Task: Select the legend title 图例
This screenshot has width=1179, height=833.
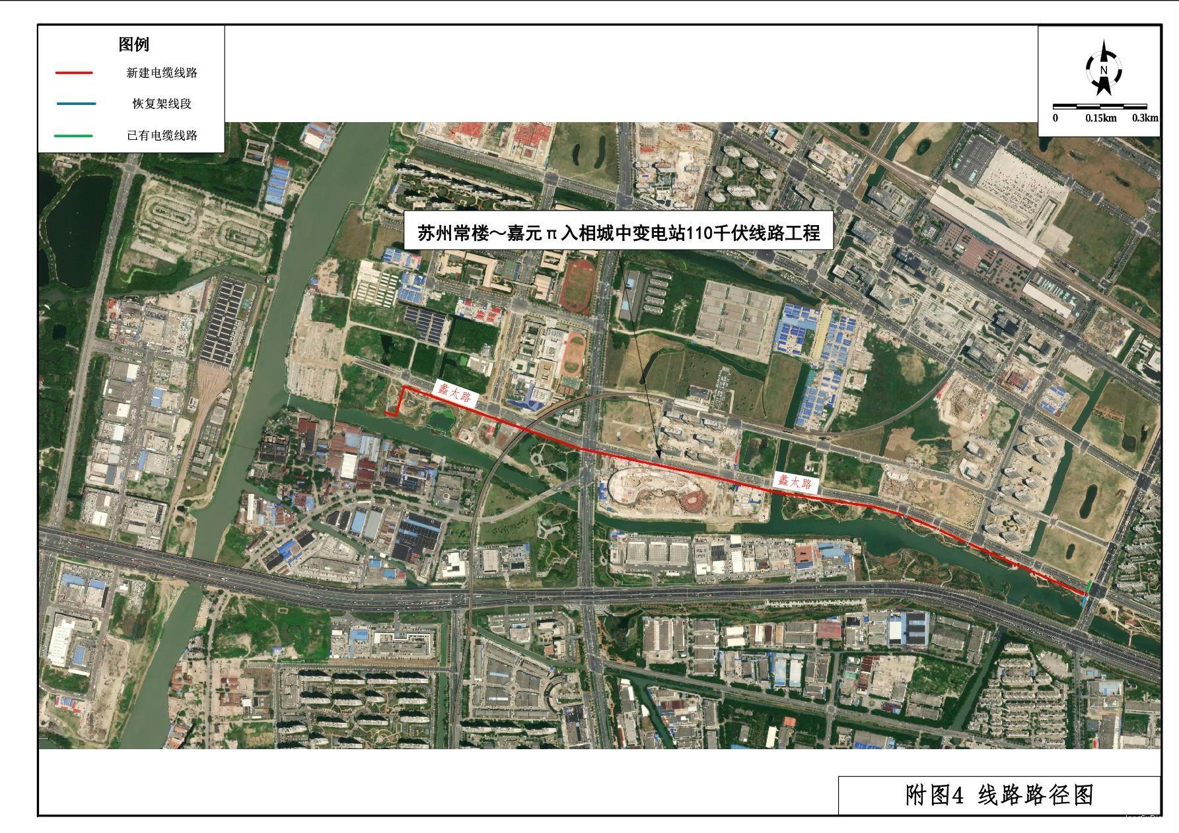Action: pyautogui.click(x=134, y=44)
